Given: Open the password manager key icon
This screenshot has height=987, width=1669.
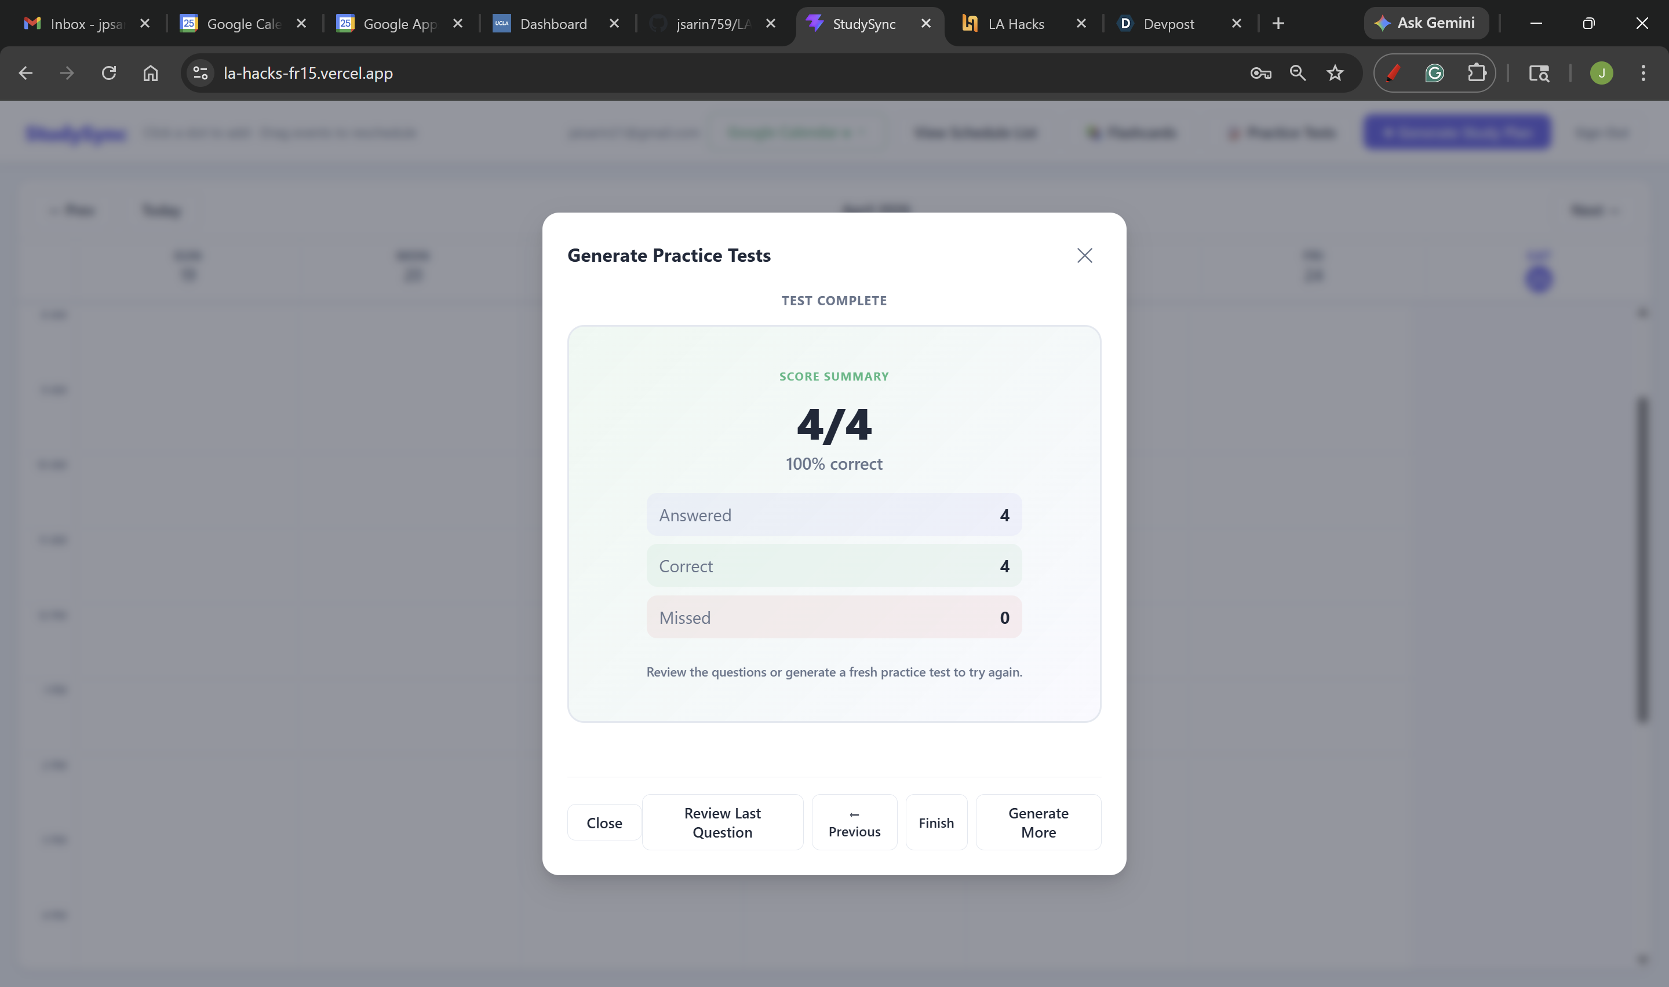Looking at the screenshot, I should [1260, 73].
